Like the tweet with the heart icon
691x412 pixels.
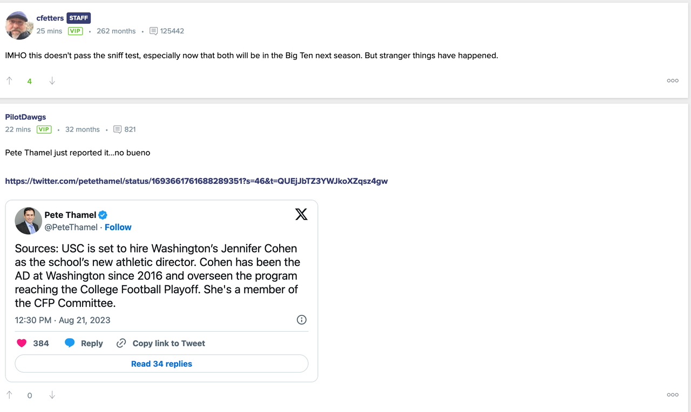pos(21,343)
